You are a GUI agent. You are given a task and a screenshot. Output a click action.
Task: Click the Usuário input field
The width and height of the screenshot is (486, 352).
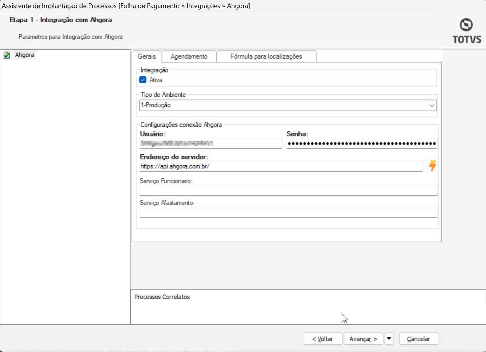(x=211, y=143)
